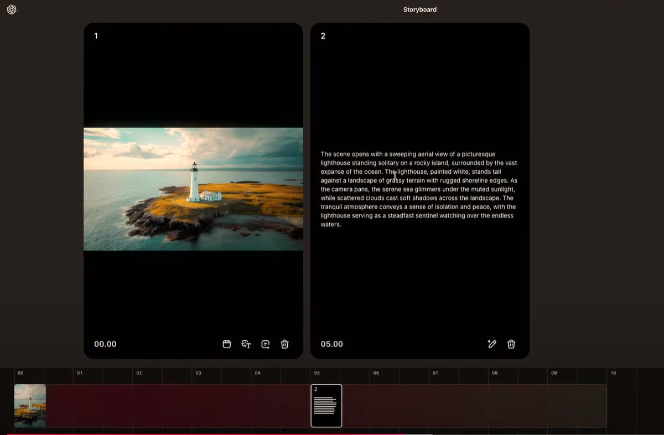Delete card 2 with its trash icon
The image size is (664, 435).
click(x=511, y=344)
